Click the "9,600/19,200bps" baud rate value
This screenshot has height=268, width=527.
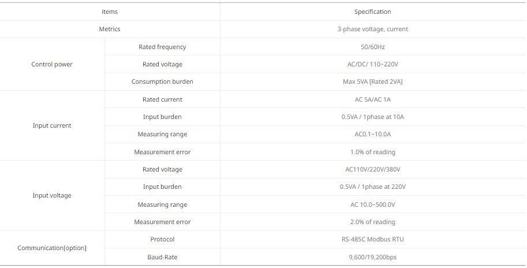(x=372, y=257)
